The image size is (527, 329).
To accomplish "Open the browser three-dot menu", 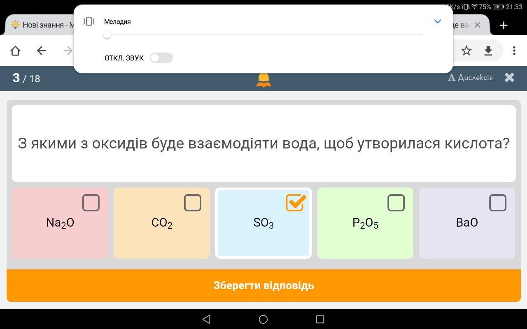I will [x=514, y=51].
